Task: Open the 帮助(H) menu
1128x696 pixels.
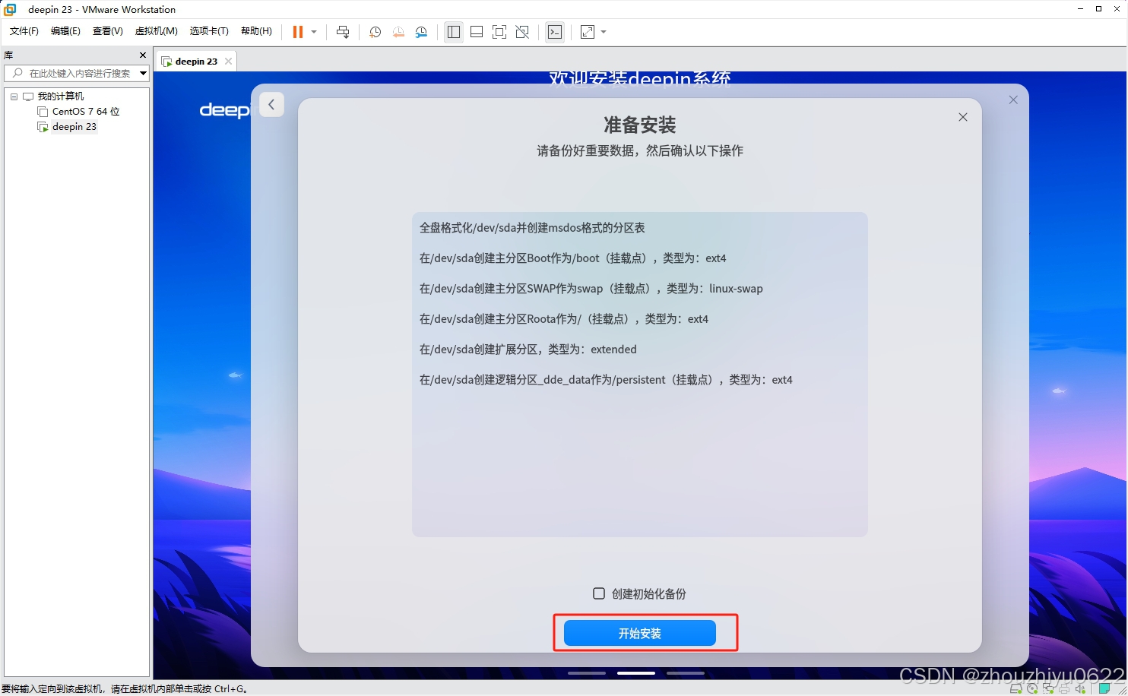Action: (x=256, y=31)
